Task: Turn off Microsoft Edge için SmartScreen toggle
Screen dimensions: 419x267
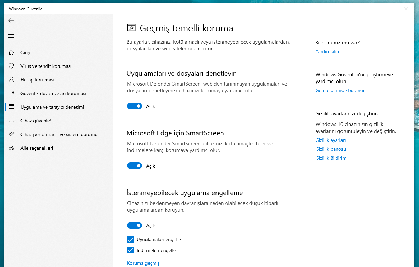Action: click(x=135, y=166)
